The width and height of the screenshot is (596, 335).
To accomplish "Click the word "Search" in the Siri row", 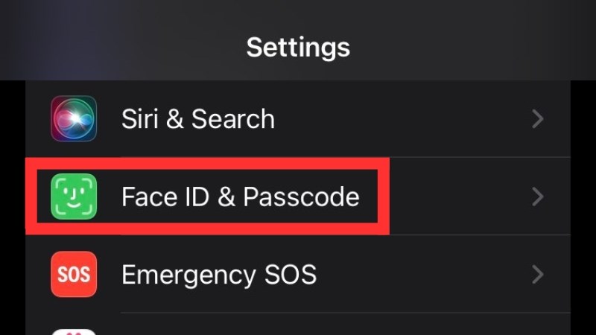I will pos(232,119).
